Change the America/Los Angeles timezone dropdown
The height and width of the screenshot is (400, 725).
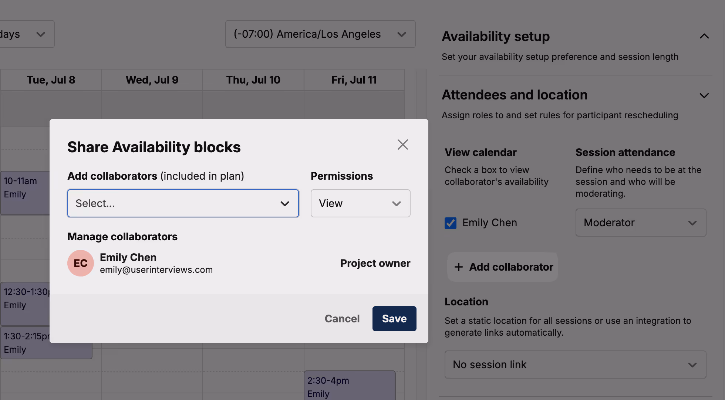coord(320,34)
